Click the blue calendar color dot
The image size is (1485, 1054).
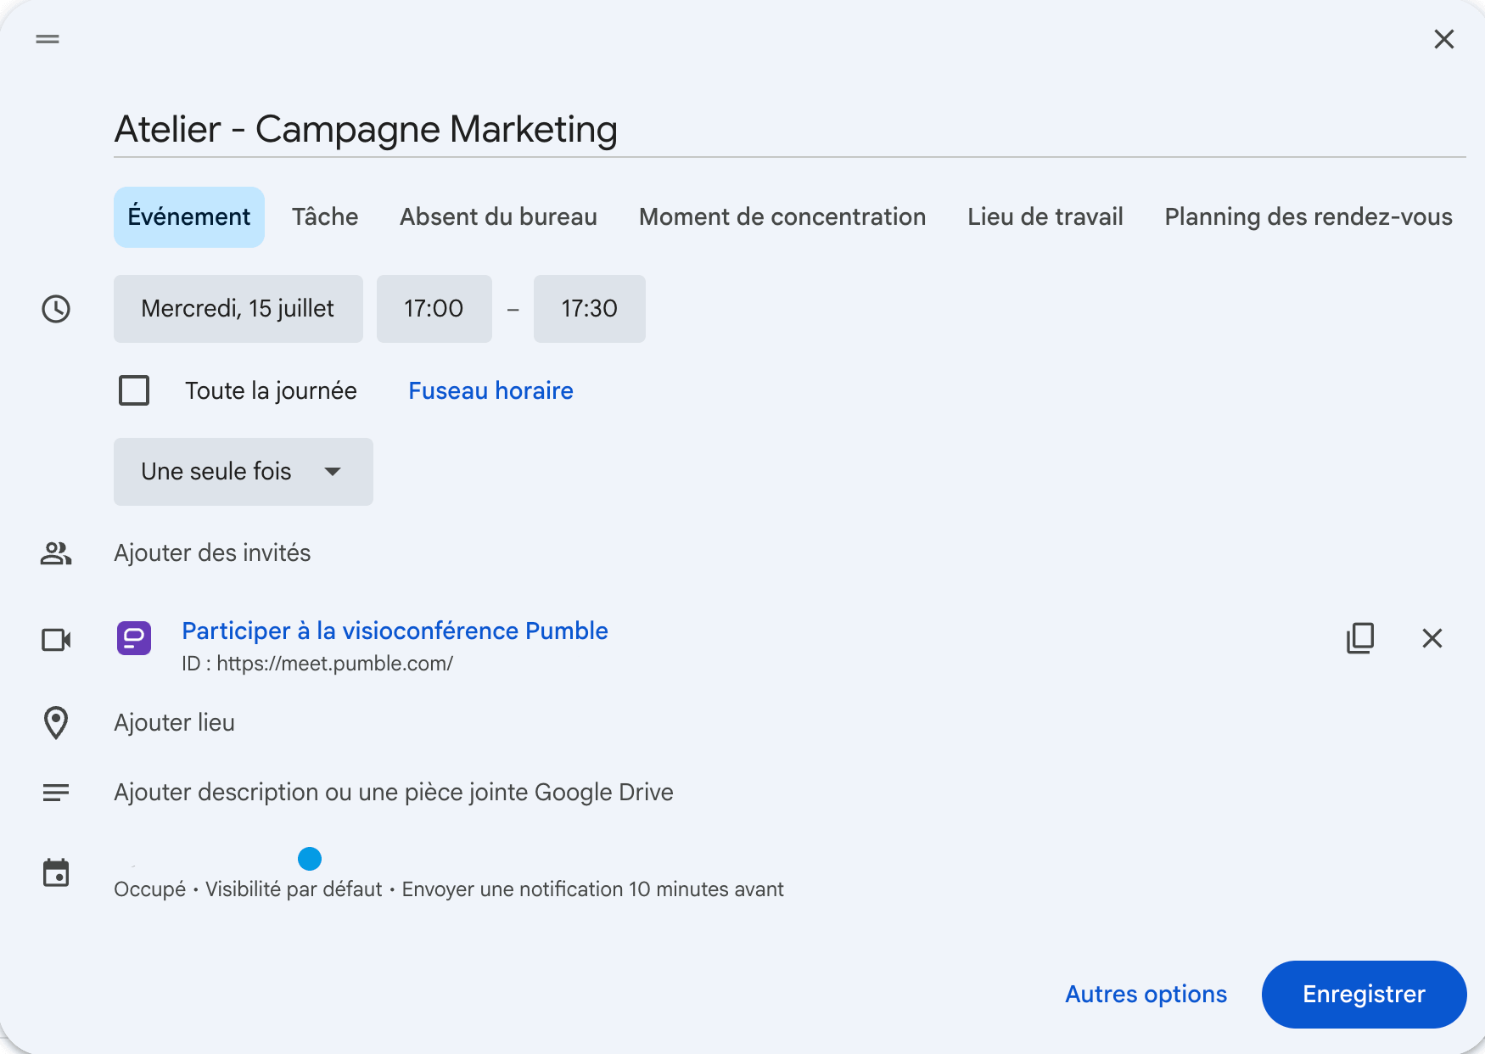click(310, 860)
